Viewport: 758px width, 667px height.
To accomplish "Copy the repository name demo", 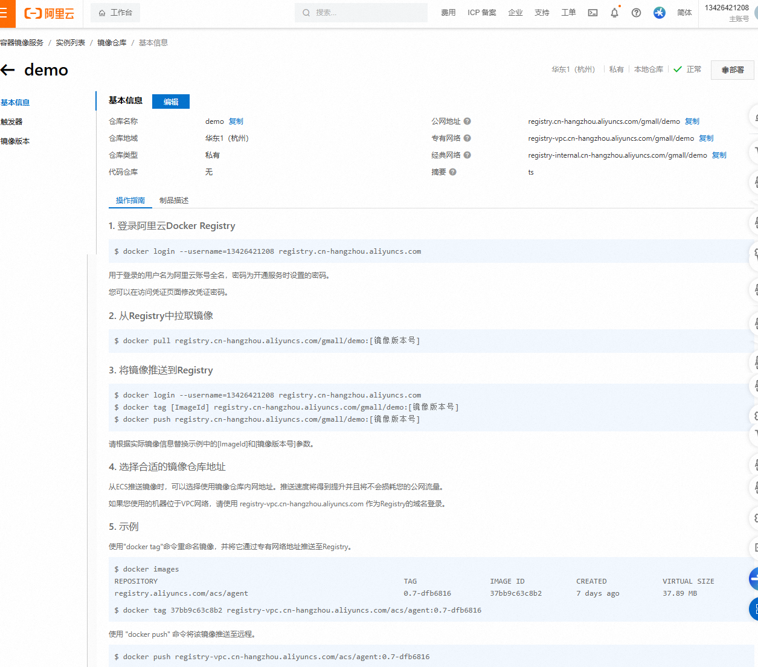I will [236, 121].
